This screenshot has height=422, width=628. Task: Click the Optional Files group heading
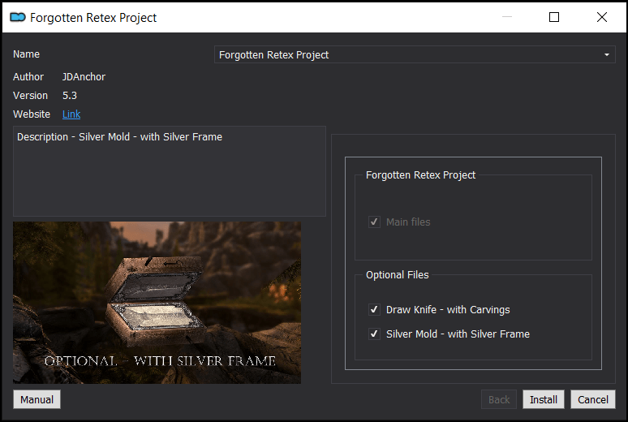pyautogui.click(x=398, y=275)
